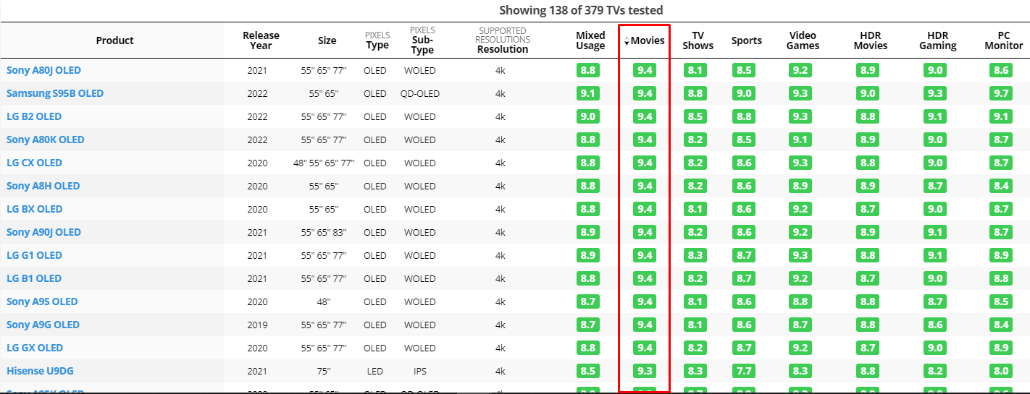Open the Samsung S95B OLED link
Screen dimensions: 1030x394
pos(55,93)
